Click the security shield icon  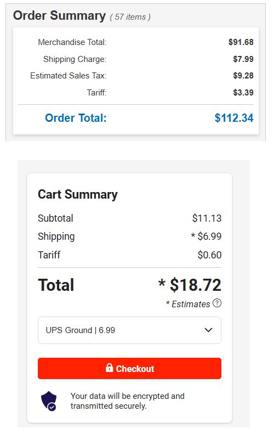point(49,401)
